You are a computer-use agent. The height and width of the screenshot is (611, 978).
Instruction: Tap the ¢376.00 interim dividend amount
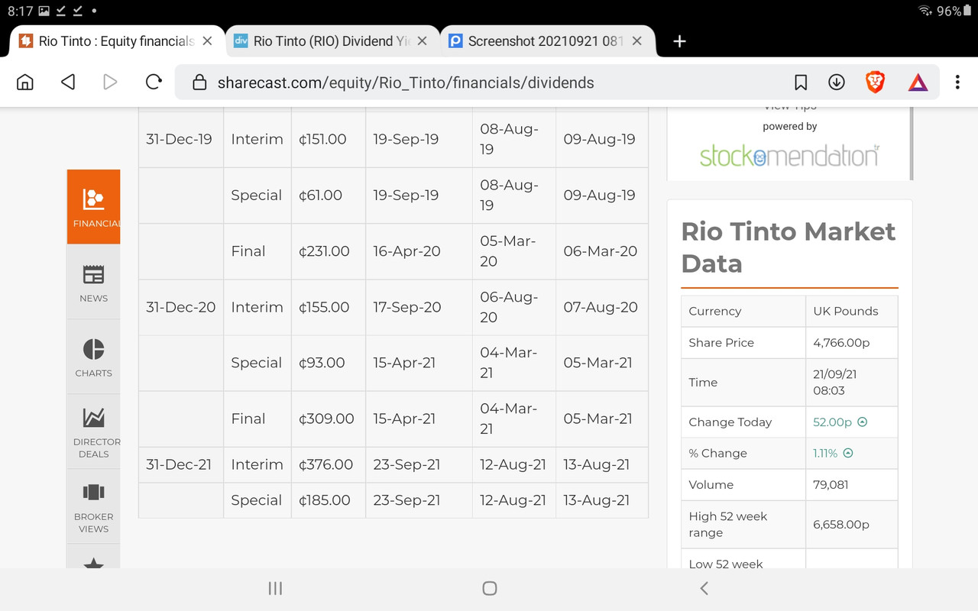[x=325, y=464]
